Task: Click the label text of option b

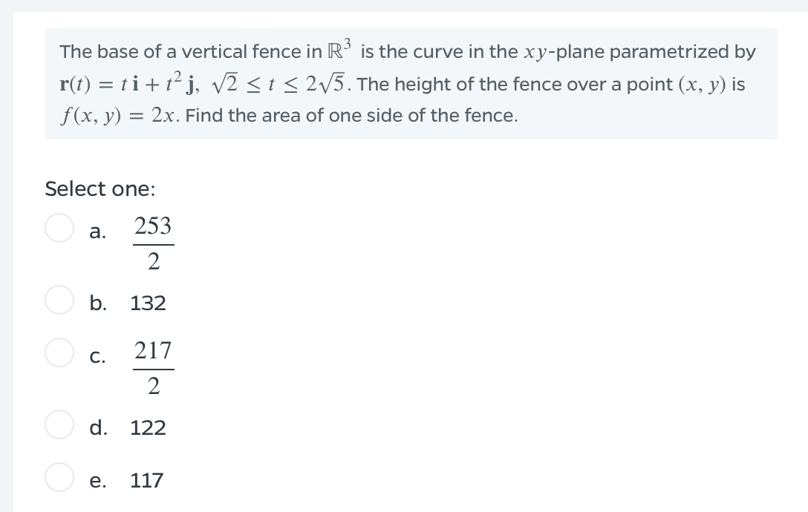Action: tap(97, 303)
